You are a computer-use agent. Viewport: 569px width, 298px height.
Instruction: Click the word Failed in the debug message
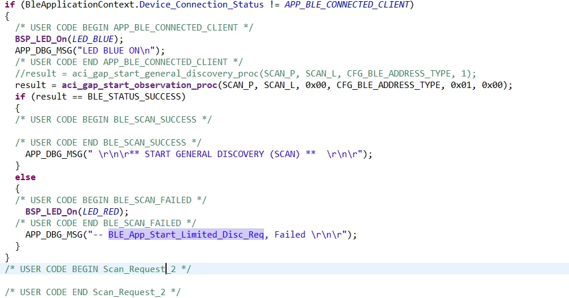pyautogui.click(x=290, y=235)
